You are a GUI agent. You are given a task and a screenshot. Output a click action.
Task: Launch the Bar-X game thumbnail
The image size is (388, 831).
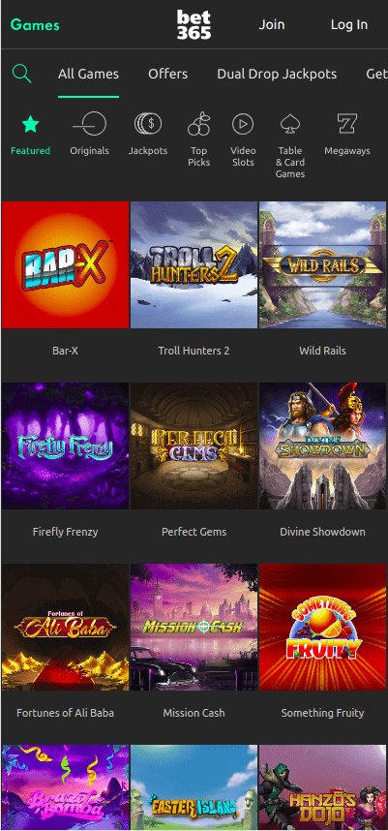[x=65, y=265]
